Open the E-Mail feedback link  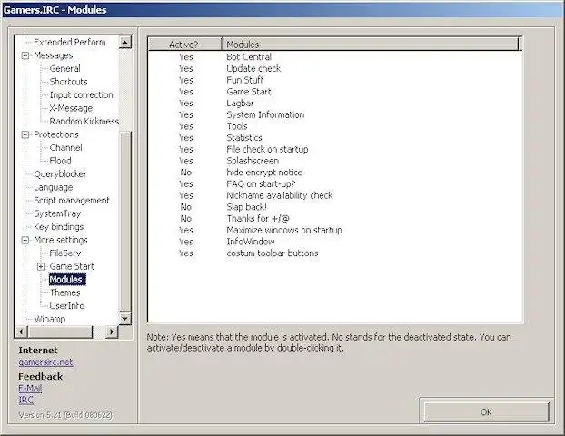[30, 389]
